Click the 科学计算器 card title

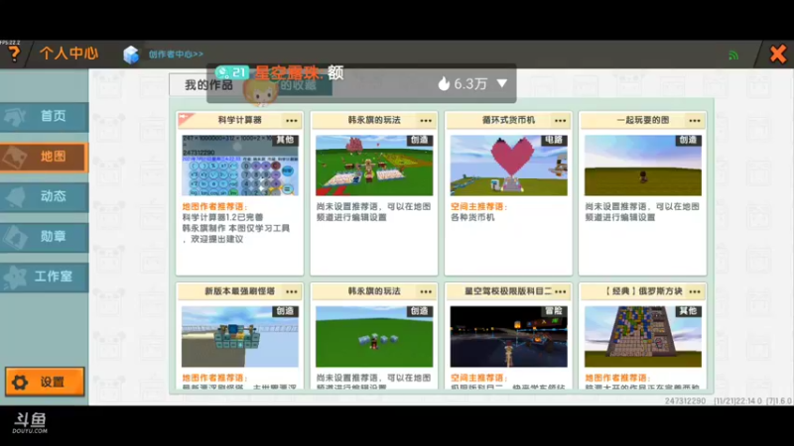[x=239, y=120]
